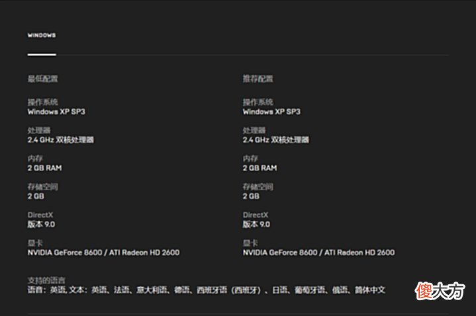Image resolution: width=476 pixels, height=316 pixels.
Task: Click the 内存 label in recommended column
Action: [x=250, y=159]
